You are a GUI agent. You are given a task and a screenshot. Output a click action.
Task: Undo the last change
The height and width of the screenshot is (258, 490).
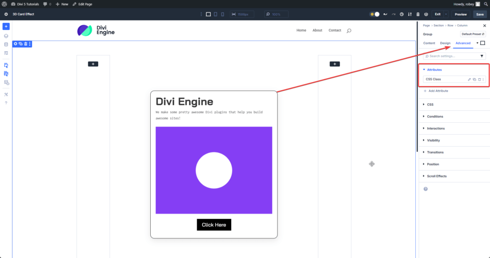point(385,14)
